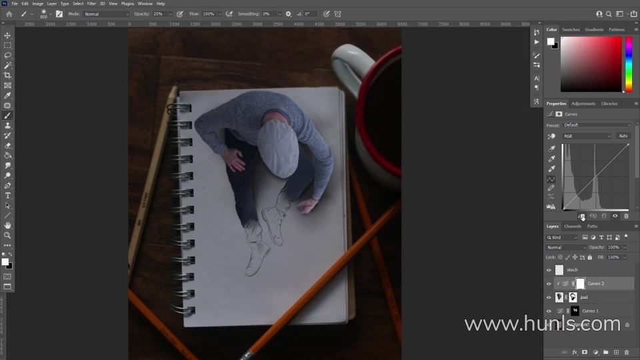Select the Paint Bucket tool
The width and height of the screenshot is (640, 360).
pos(7,155)
